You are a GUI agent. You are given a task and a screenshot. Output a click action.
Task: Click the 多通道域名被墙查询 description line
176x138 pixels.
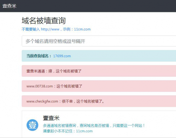[x=94, y=126]
